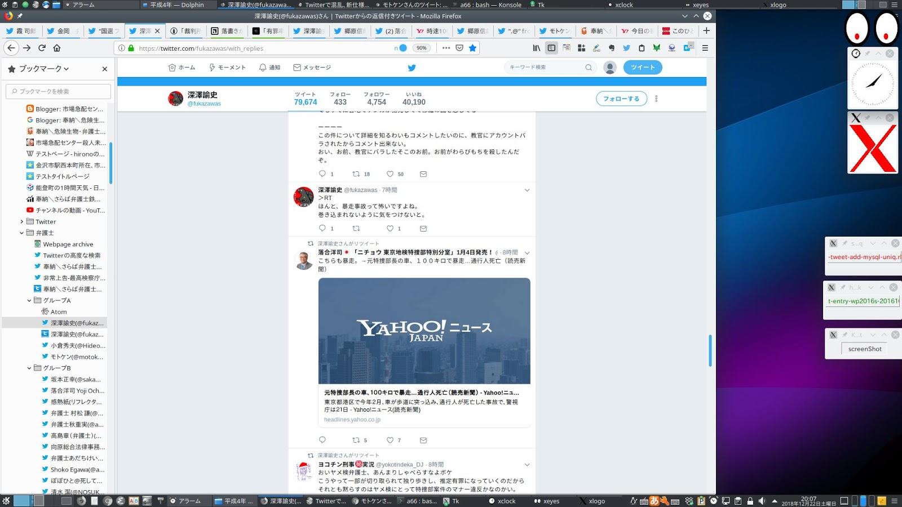Toggle the sidebar button in Firefox toolbar

[551, 48]
